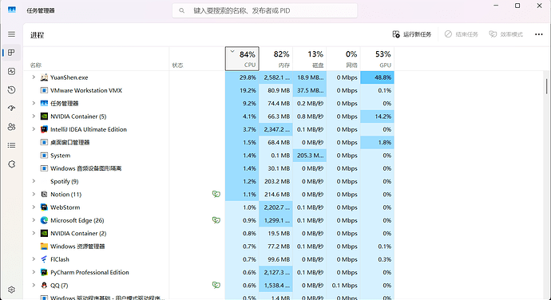Expand the Spotify (9) group
The height and width of the screenshot is (300, 551).
point(34,181)
